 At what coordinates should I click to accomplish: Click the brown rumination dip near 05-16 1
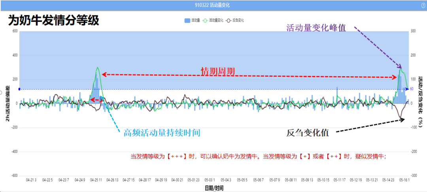[x=400, y=117]
